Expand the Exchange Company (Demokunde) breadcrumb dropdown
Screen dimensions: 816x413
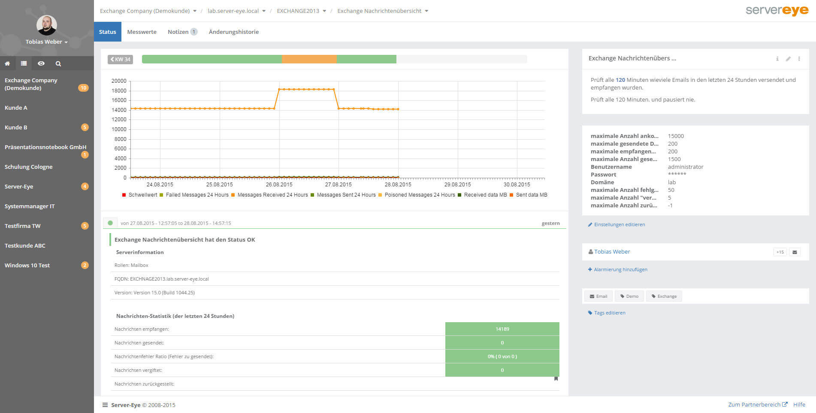(x=195, y=11)
